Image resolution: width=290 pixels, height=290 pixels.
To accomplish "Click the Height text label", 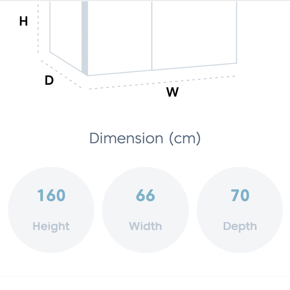I will click(51, 226).
